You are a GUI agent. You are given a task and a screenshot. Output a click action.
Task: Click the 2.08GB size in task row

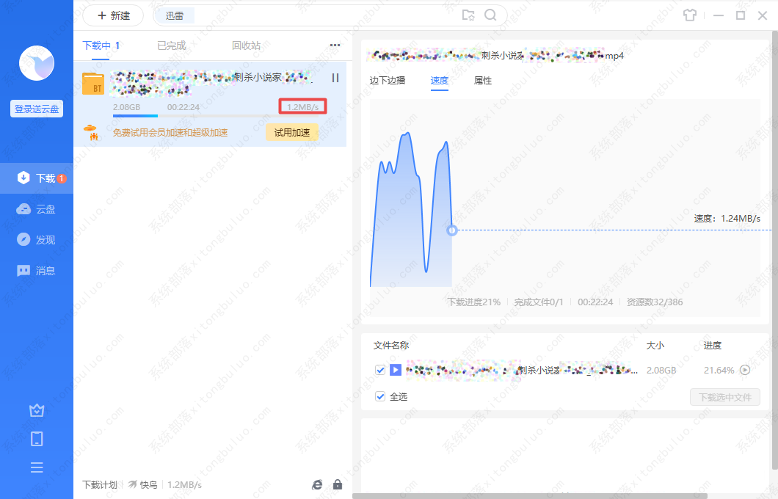(x=126, y=107)
